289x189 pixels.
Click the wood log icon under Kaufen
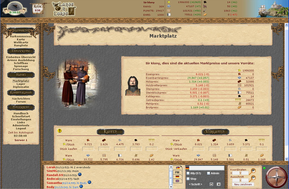104,140
